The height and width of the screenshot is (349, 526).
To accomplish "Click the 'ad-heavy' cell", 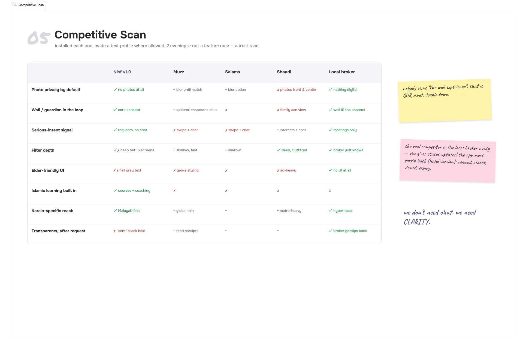I will coord(286,170).
